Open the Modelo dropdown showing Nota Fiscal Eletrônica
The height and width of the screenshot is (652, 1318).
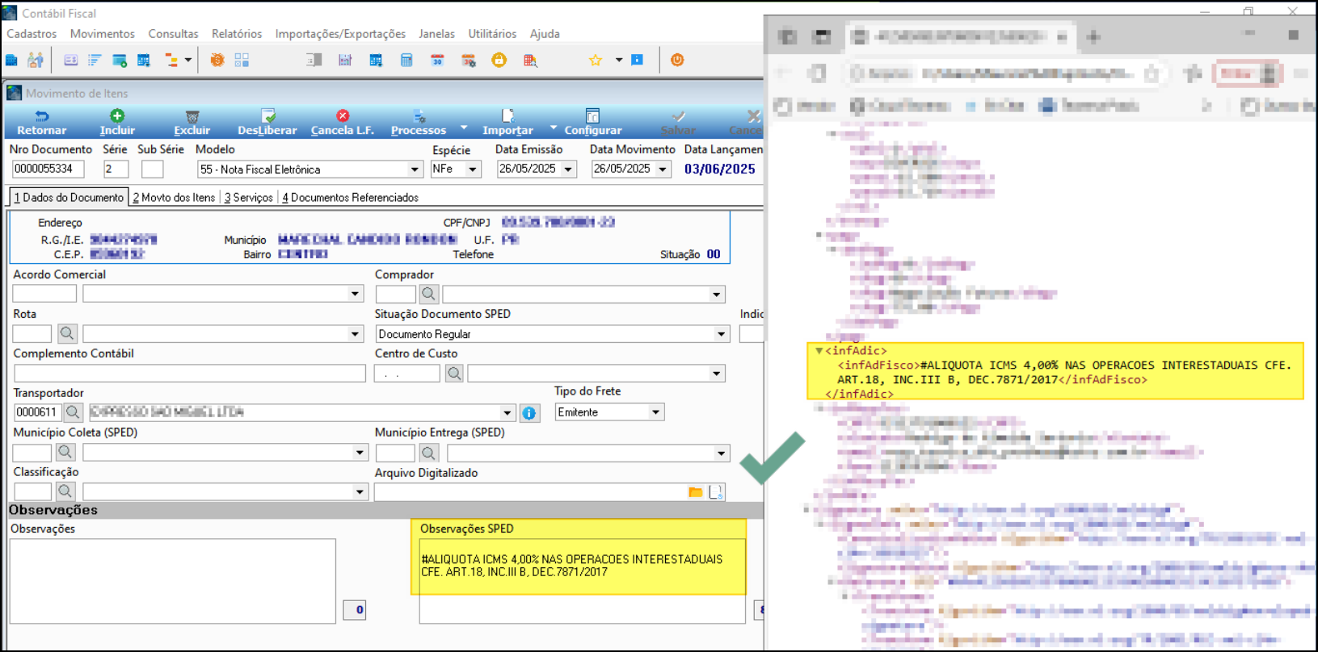pyautogui.click(x=415, y=169)
